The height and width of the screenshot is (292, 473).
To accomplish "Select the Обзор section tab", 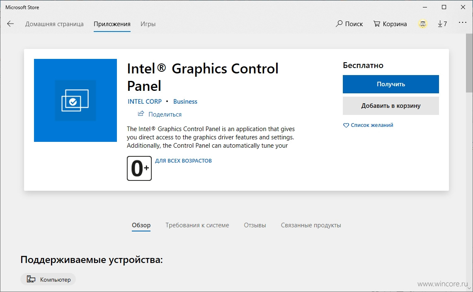I will (x=141, y=225).
